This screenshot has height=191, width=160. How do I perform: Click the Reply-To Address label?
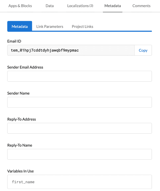pos(22,119)
